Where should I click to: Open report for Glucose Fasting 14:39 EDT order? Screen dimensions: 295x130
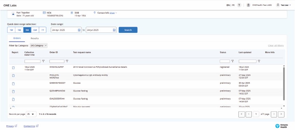pyautogui.click(x=13, y=99)
